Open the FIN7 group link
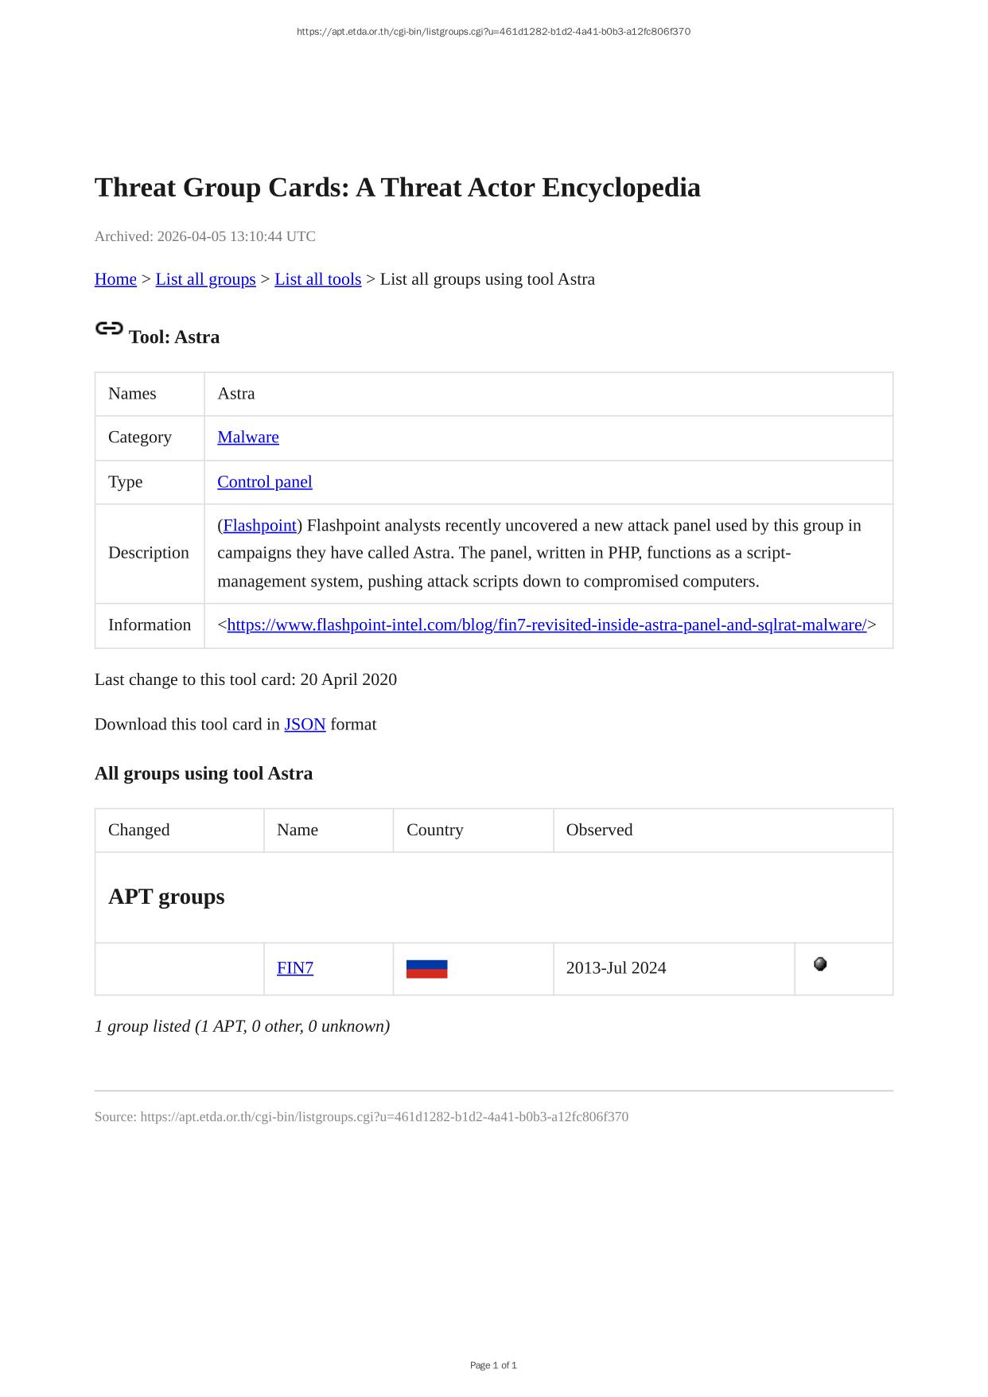Viewport: 988px width, 1397px height. tap(295, 968)
